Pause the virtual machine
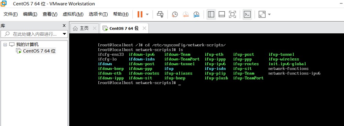 coord(140,14)
